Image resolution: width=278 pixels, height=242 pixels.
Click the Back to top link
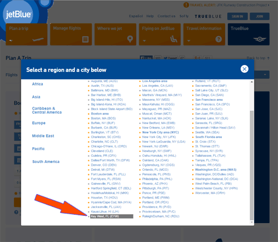[x=258, y=58]
